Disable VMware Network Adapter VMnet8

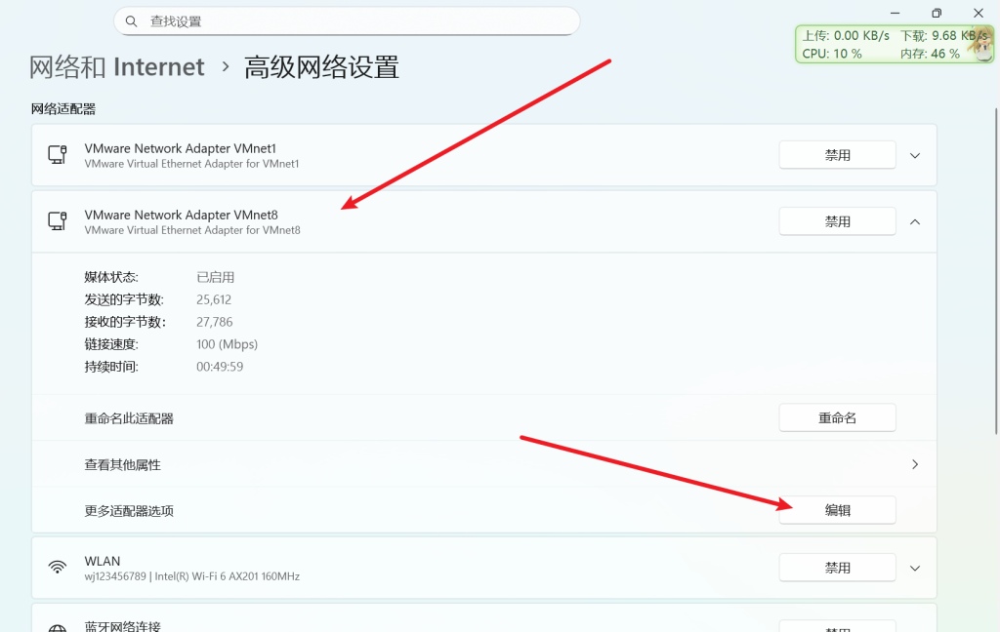click(x=837, y=221)
